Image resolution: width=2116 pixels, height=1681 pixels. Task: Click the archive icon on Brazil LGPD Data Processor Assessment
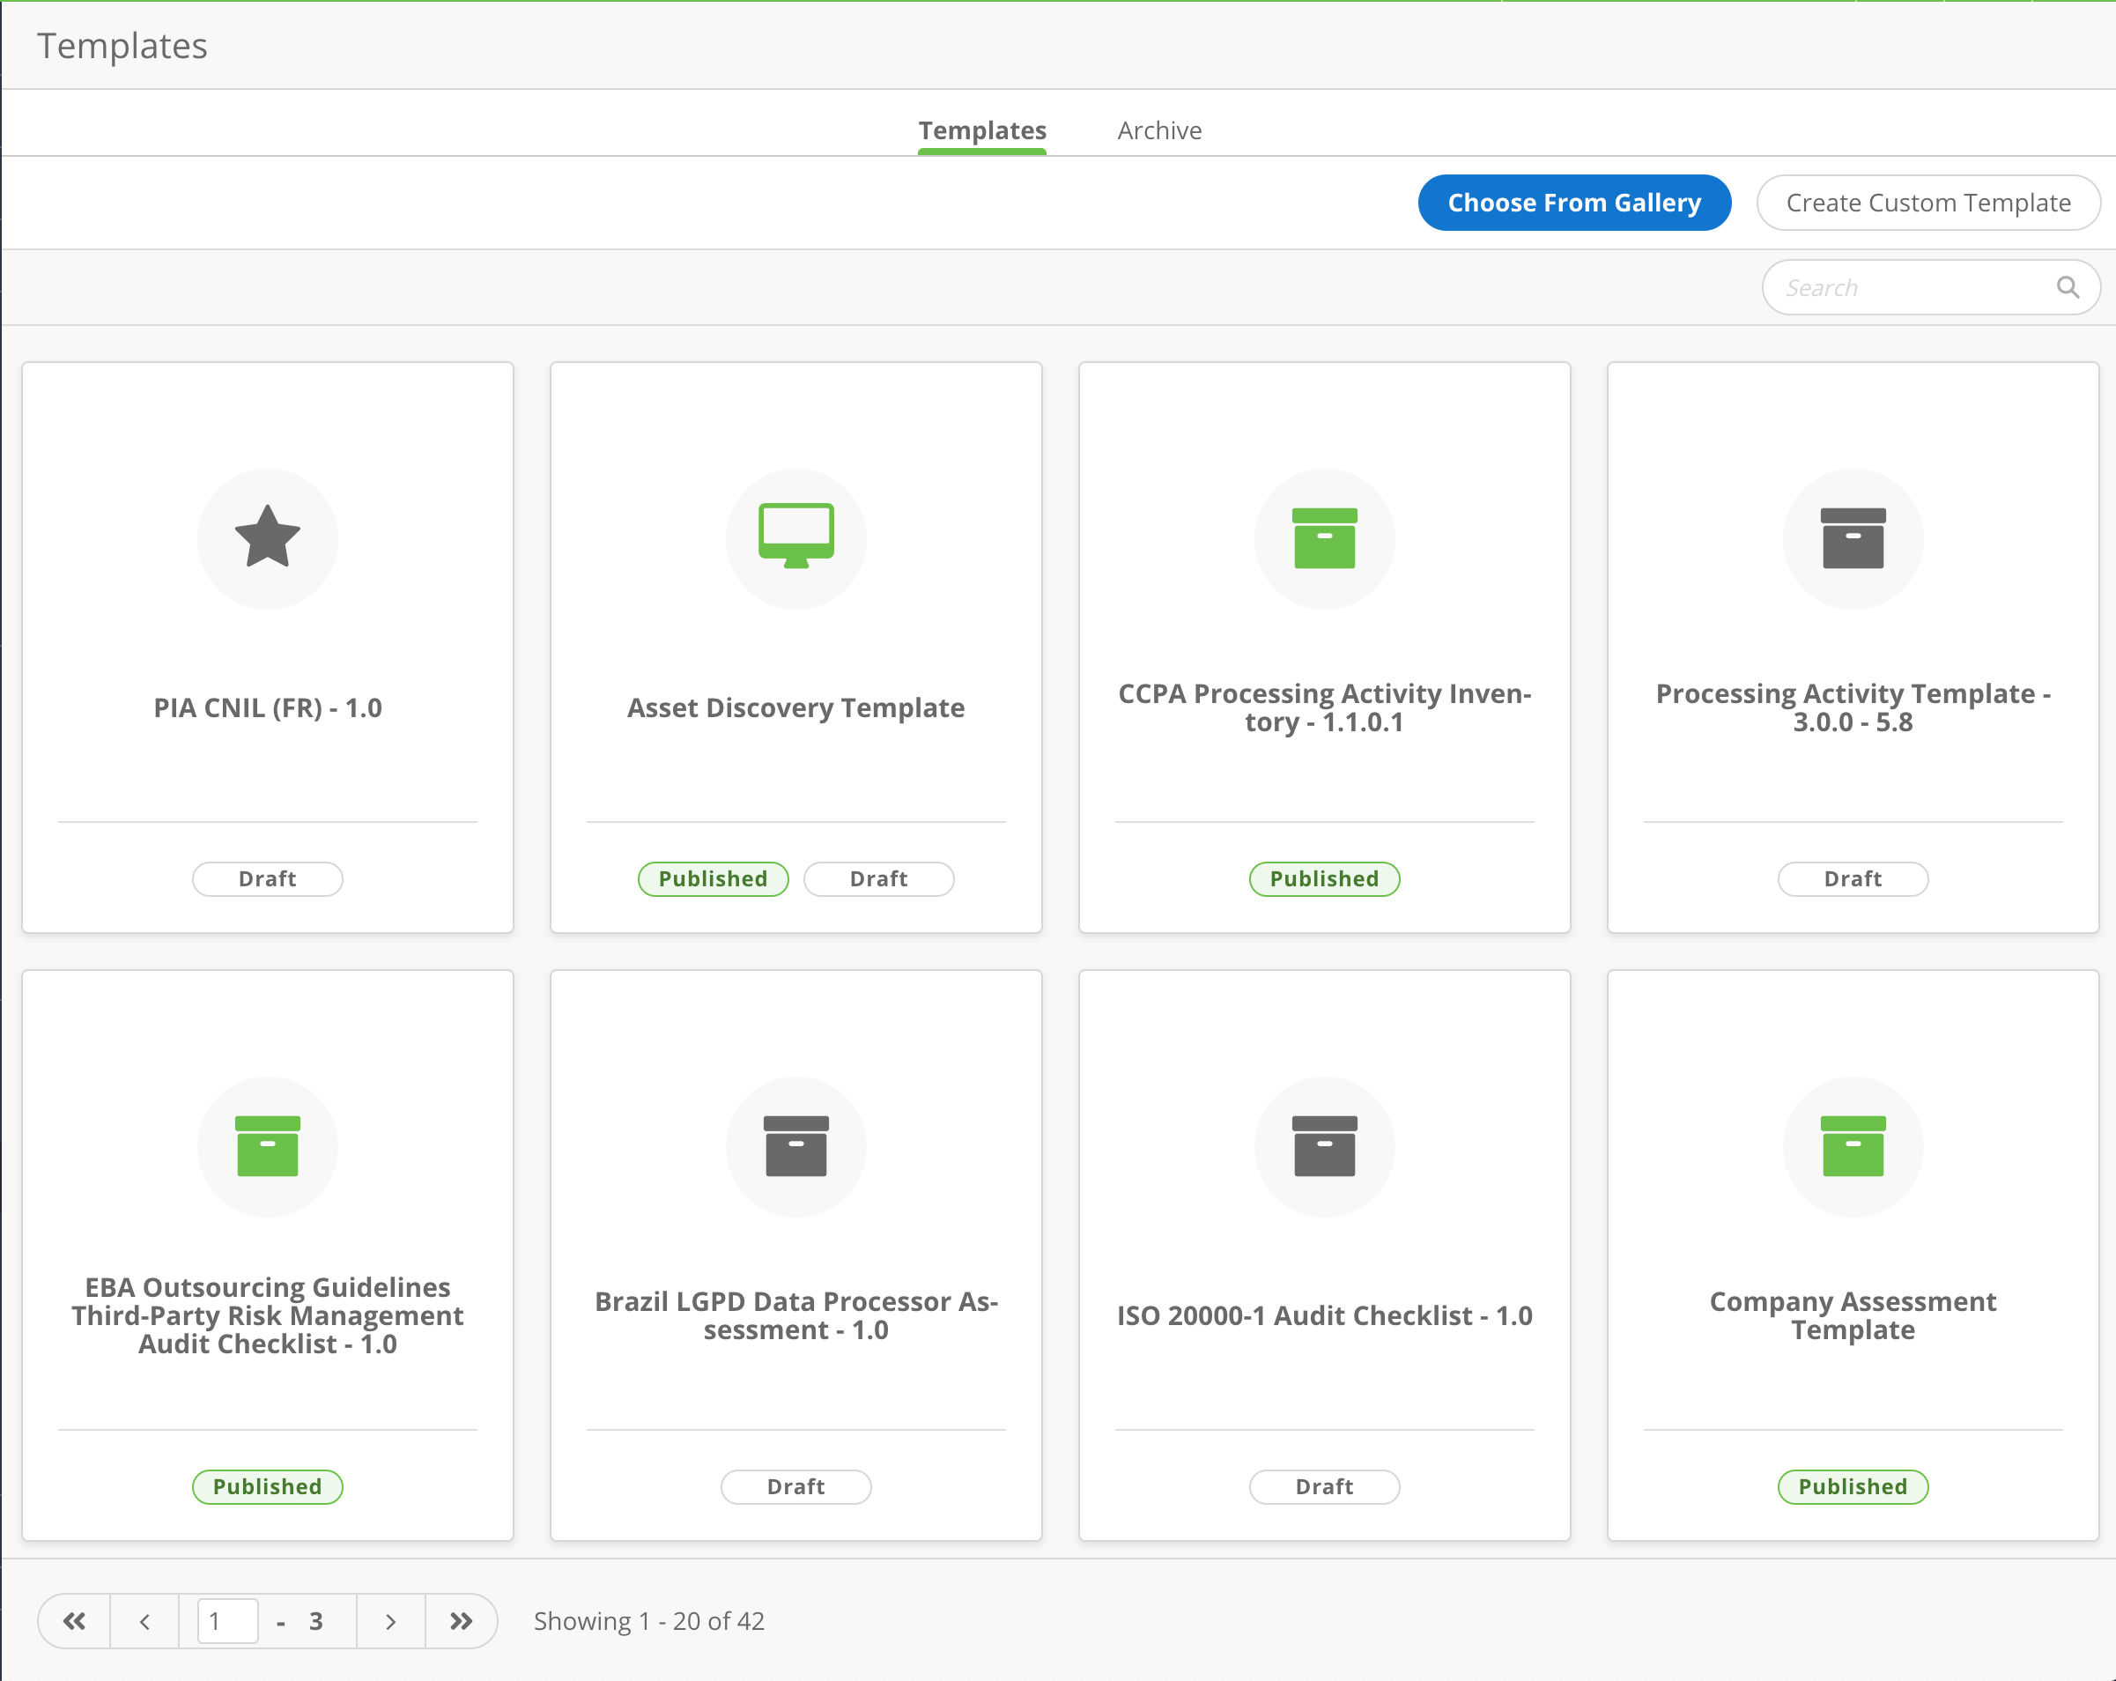point(796,1146)
